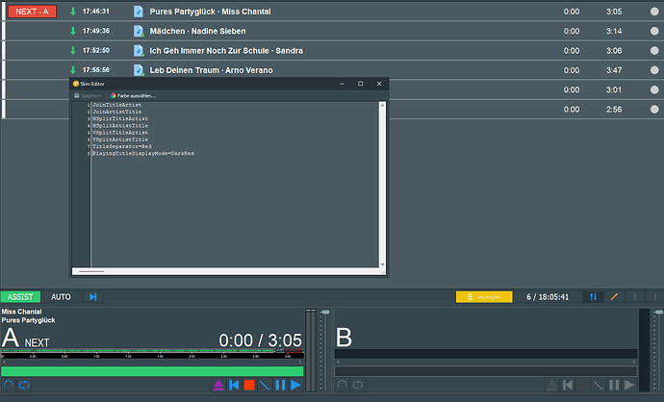Pause player A
Image resolution: width=664 pixels, height=402 pixels.
pyautogui.click(x=280, y=386)
